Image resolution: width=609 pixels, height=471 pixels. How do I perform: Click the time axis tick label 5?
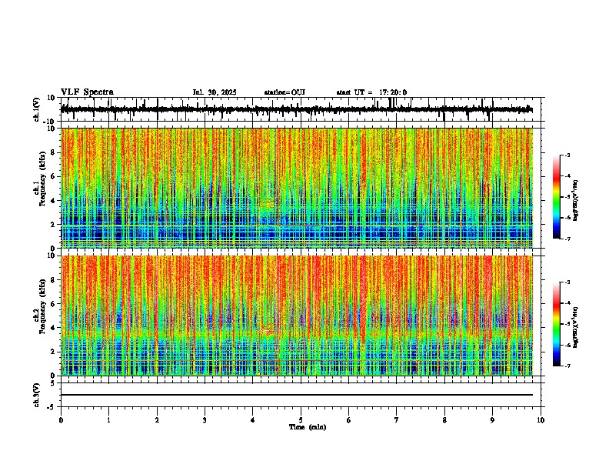(301, 420)
